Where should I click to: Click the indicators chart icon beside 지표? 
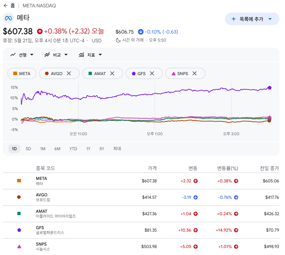pyautogui.click(x=81, y=55)
